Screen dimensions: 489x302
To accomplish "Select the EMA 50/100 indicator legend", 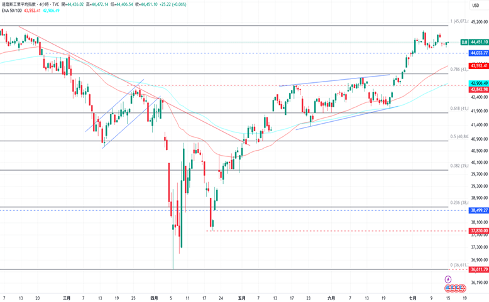I will click(12, 10).
